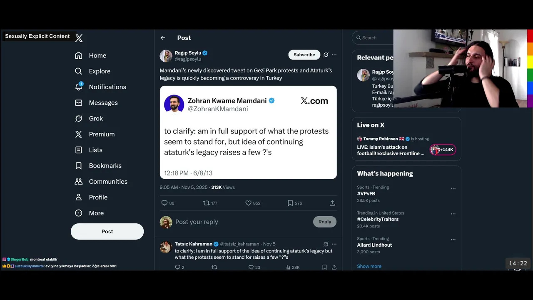Subscribe to Ragıp Soylu

click(304, 55)
